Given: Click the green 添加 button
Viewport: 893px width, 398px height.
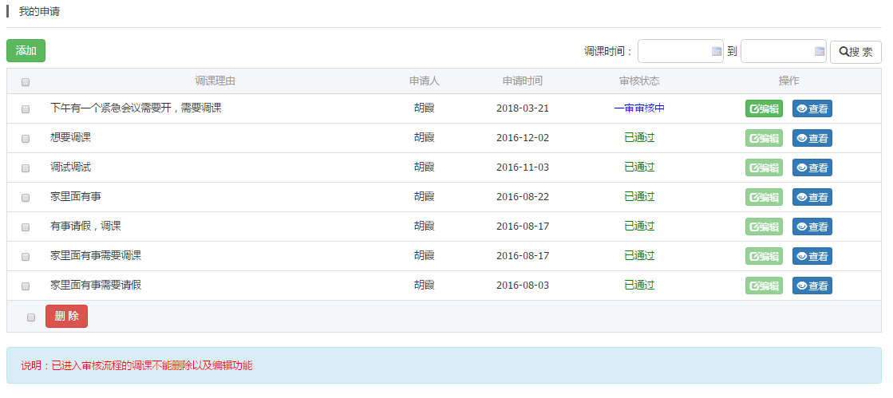Looking at the screenshot, I should coord(26,51).
